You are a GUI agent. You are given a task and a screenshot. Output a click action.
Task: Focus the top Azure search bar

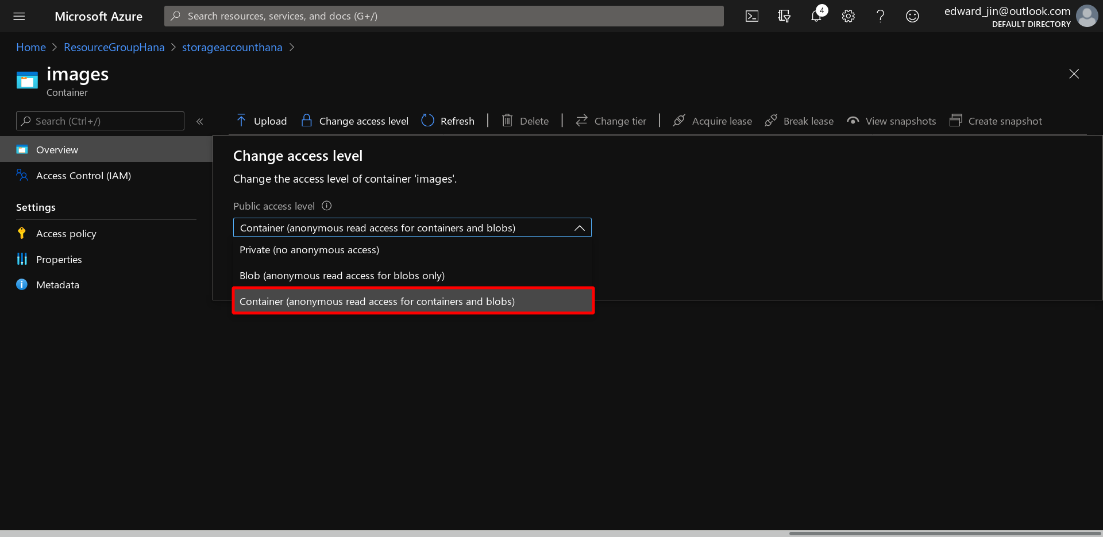[x=443, y=16]
